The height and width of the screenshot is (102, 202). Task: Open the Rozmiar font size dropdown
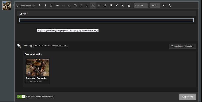pos(155,5)
